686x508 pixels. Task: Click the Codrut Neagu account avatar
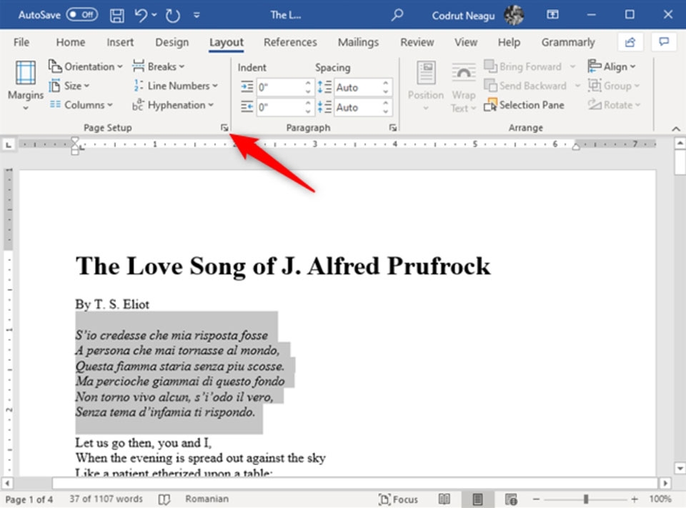click(514, 15)
